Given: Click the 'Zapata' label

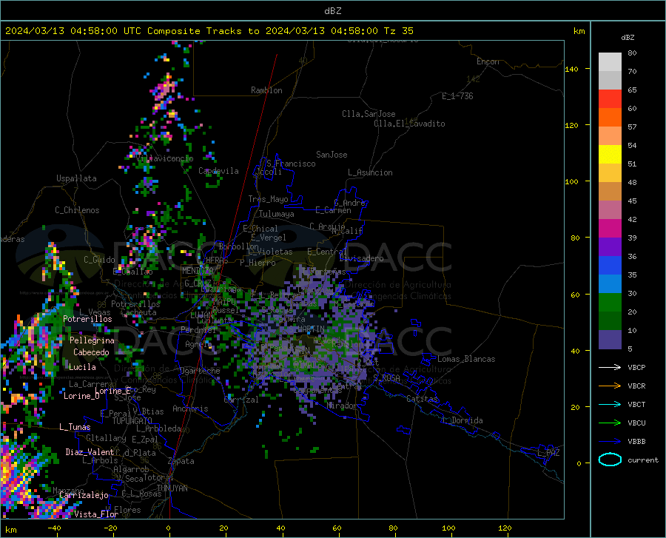Looking at the screenshot, I should tap(181, 461).
